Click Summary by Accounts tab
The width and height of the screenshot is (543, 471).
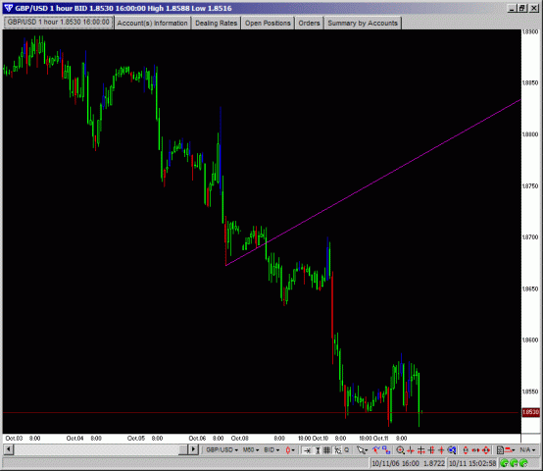[x=363, y=23]
